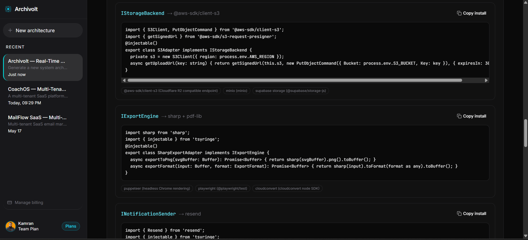Click the getUploadUrl code line
This screenshot has height=240, width=528.
tap(310, 63)
